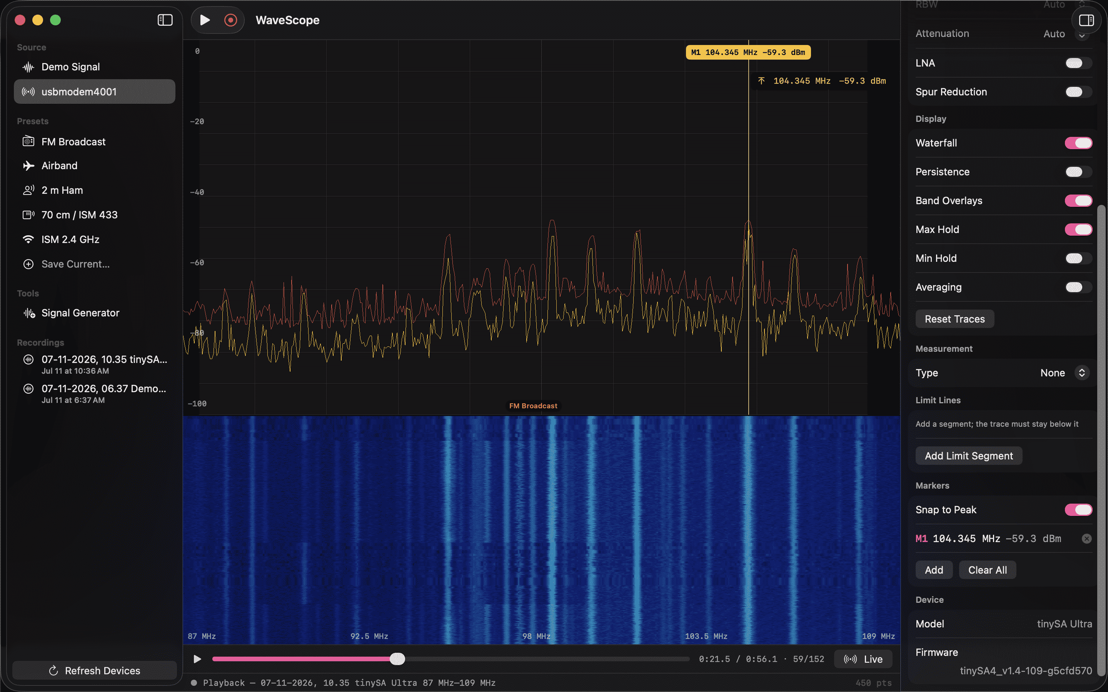
Task: Click the FM Broadcast radio icon
Action: (28, 141)
